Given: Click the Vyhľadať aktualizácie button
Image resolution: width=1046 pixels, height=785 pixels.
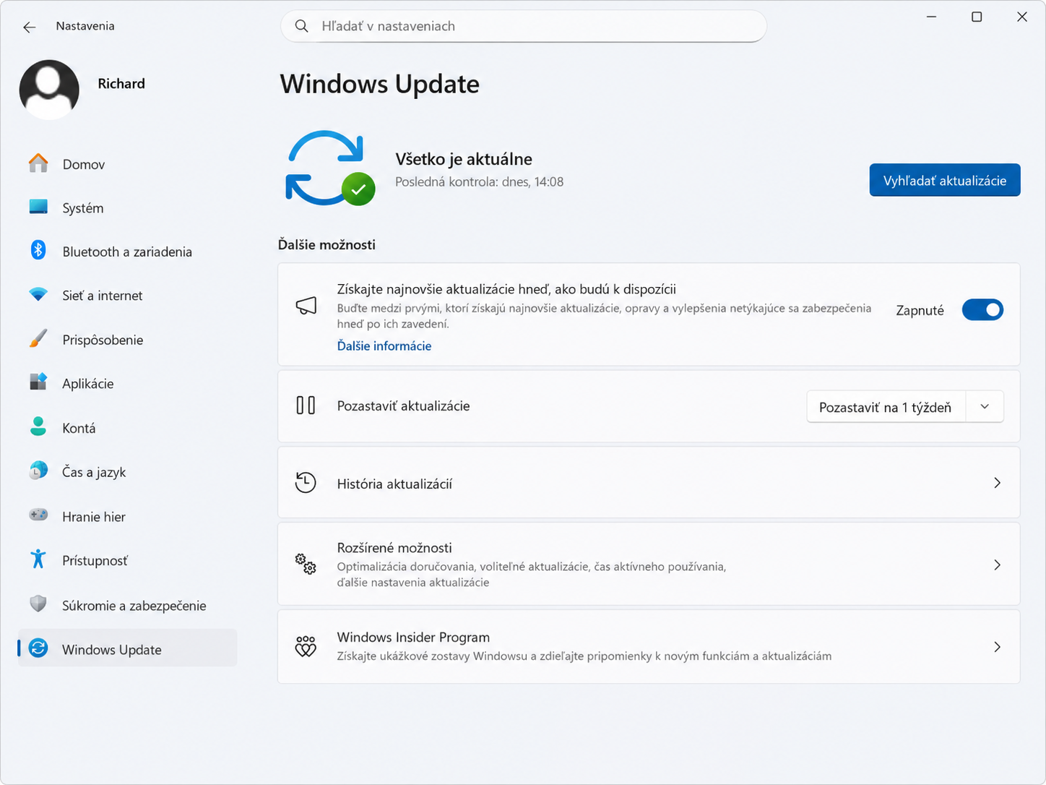Looking at the screenshot, I should coord(945,180).
